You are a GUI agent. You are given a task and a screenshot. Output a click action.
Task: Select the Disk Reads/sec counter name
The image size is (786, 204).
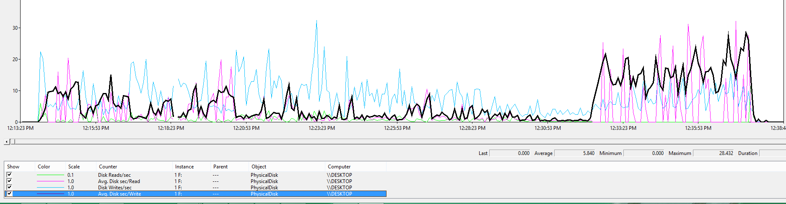pos(114,175)
